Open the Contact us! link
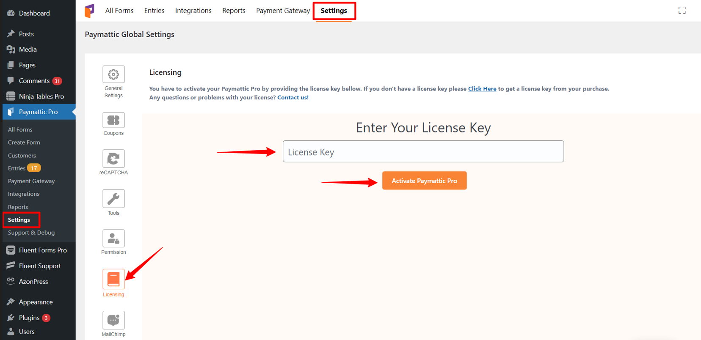The height and width of the screenshot is (340, 701). click(293, 97)
